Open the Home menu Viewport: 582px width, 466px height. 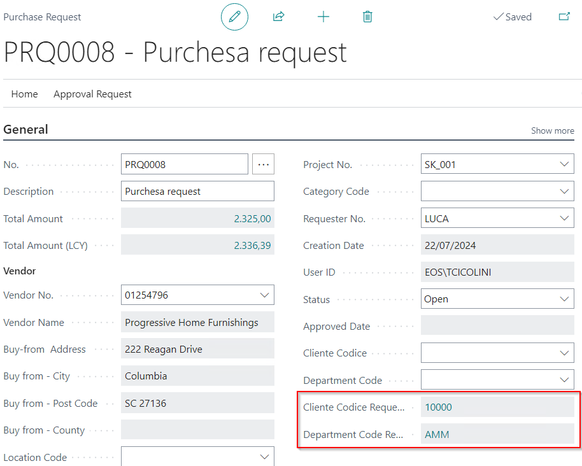pos(24,94)
